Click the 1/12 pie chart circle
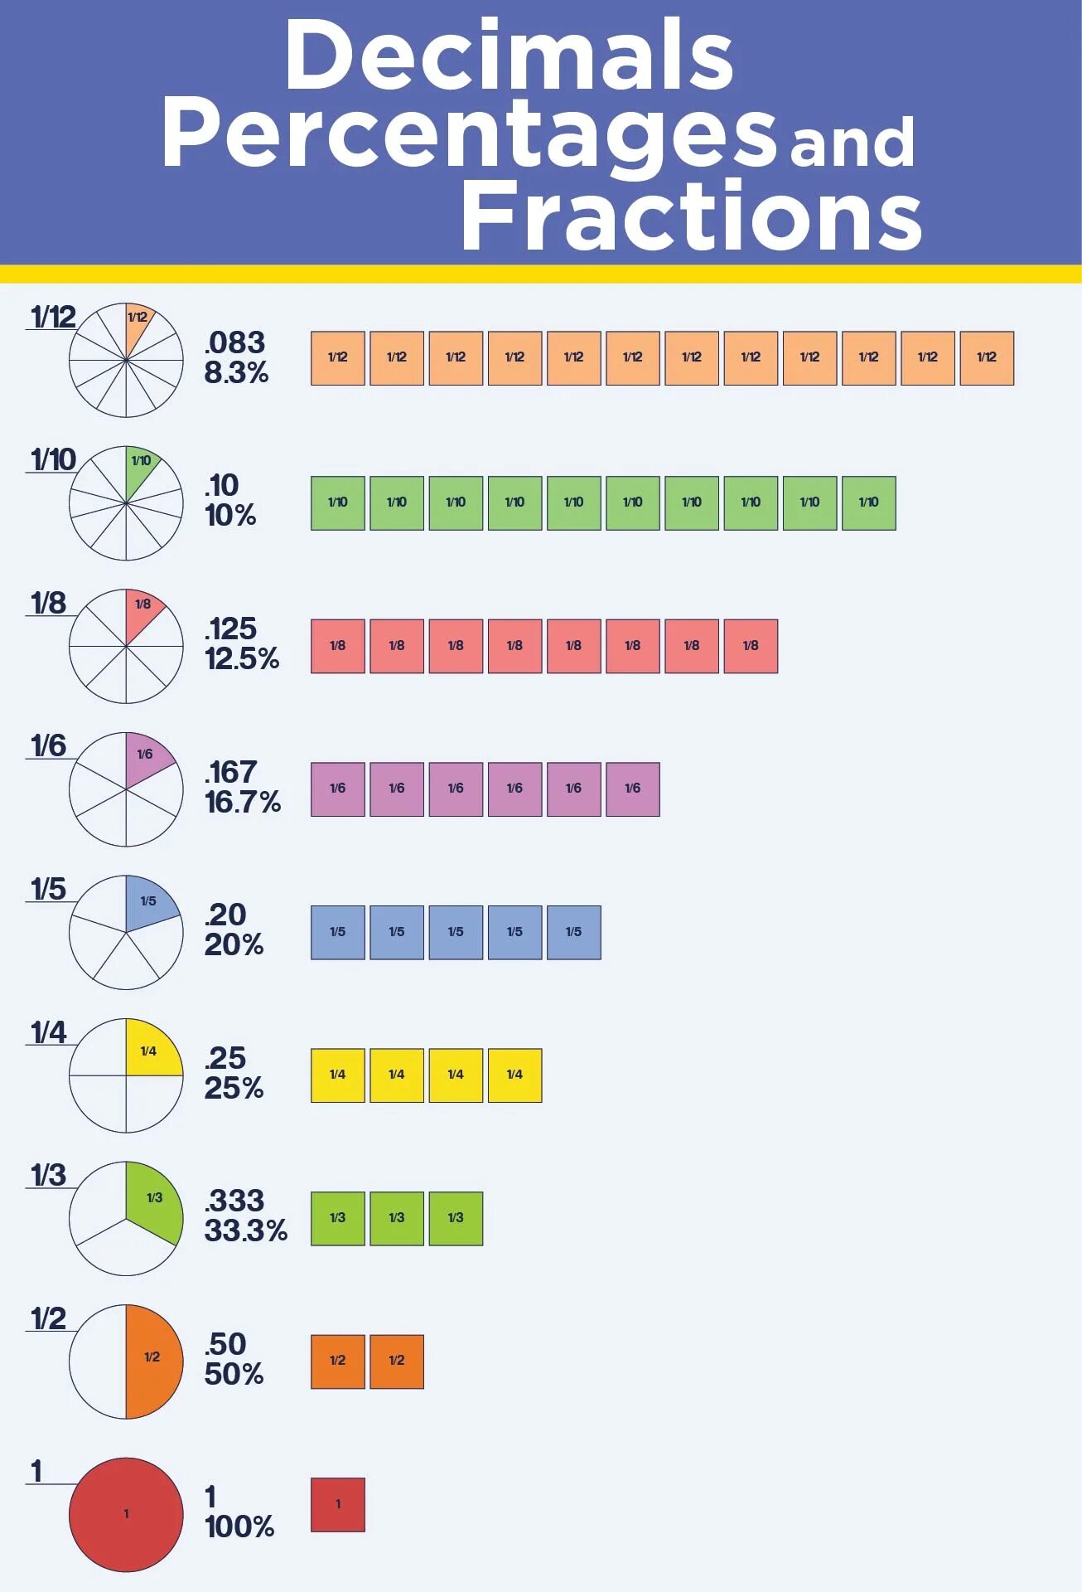This screenshot has width=1082, height=1592. click(126, 360)
